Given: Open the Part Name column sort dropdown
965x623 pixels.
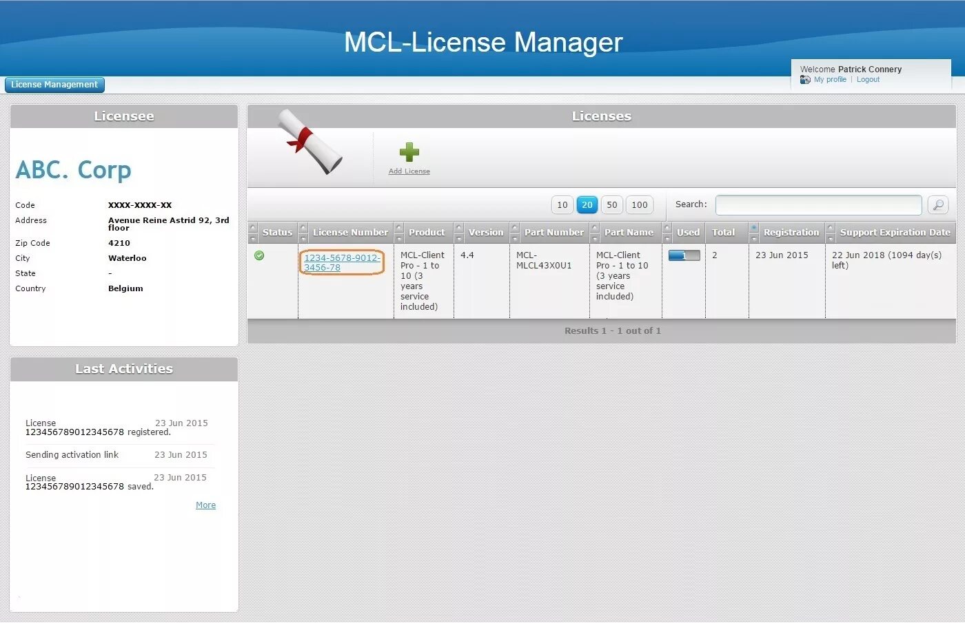Looking at the screenshot, I should (594, 232).
